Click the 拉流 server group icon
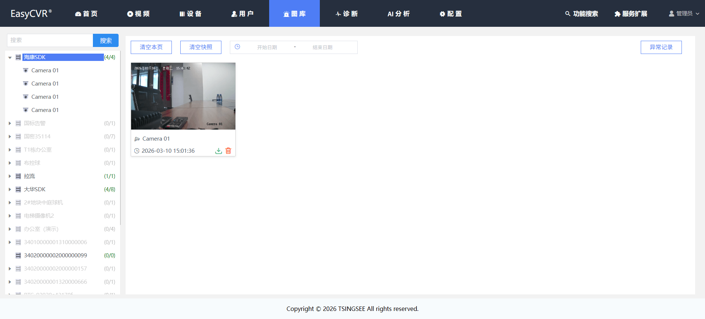 point(18,176)
